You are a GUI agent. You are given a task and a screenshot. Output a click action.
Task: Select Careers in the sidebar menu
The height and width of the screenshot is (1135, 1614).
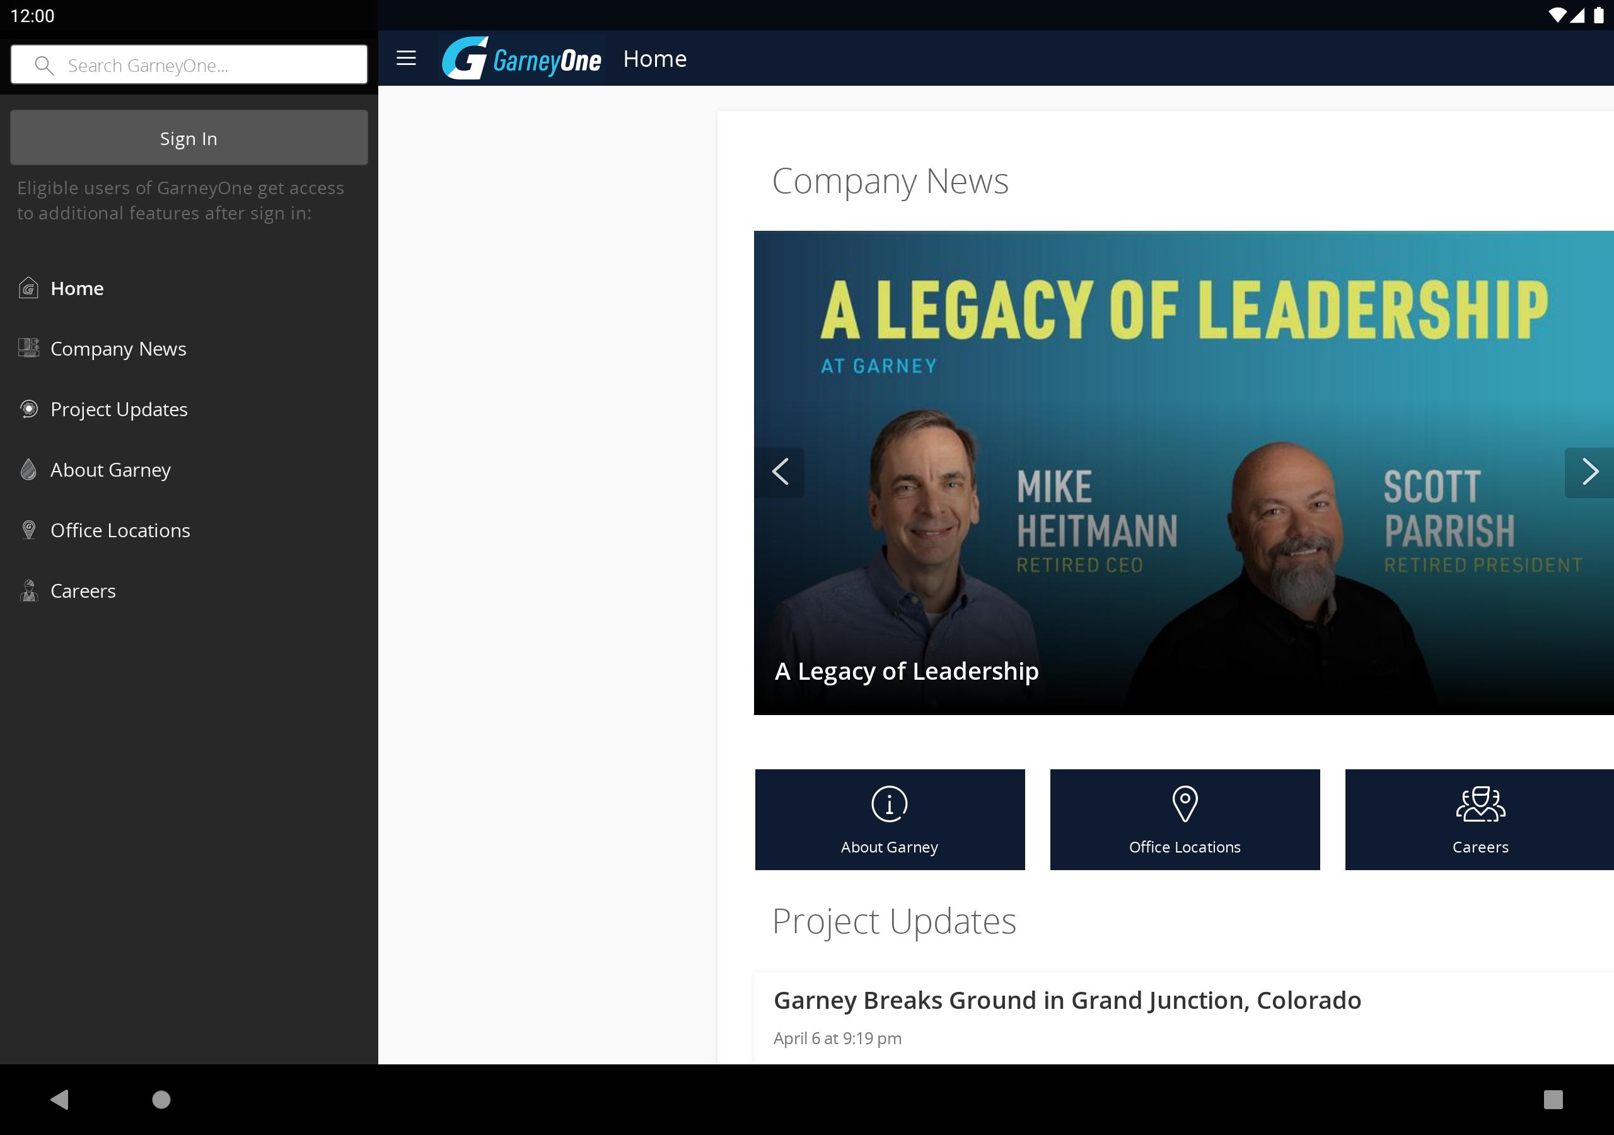point(189,591)
